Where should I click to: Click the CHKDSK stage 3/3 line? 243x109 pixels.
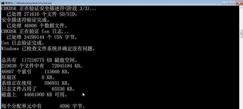(x=49, y=8)
